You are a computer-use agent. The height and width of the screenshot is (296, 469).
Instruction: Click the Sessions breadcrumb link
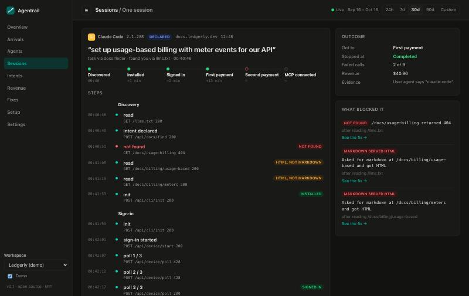(107, 10)
